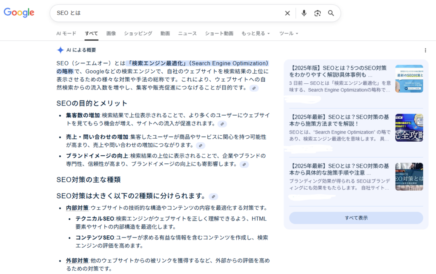The height and width of the screenshot is (274, 436).
Task: Click the AI による概要 label
Action: pyautogui.click(x=81, y=50)
